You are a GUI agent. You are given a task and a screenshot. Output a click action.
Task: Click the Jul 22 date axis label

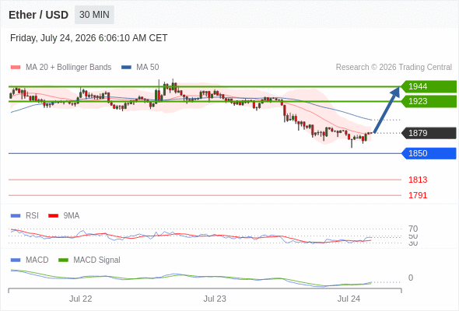tap(80, 299)
